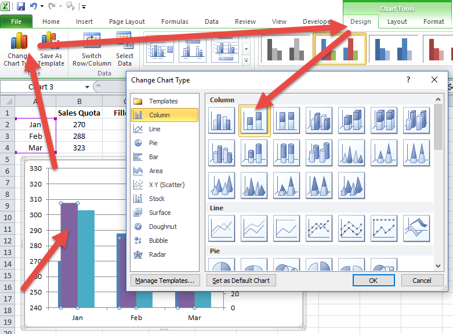This screenshot has height=334, width=453.
Task: Select Doughnut category in chart type list
Action: 165,227
